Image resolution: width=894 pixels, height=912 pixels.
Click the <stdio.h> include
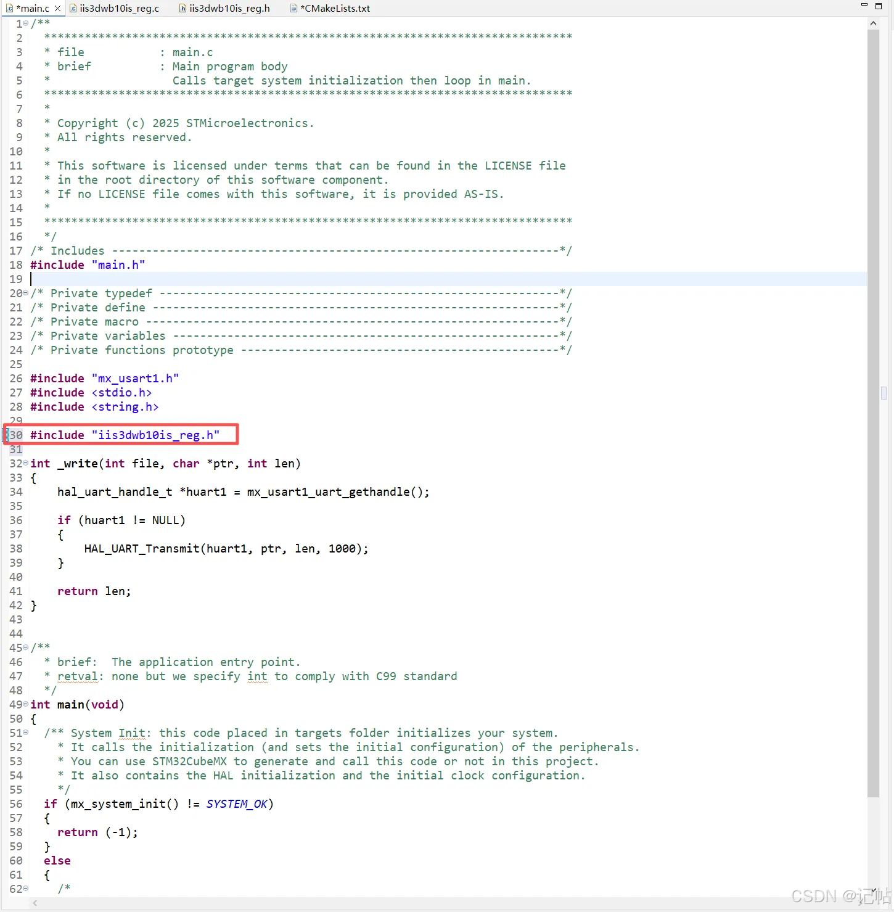(x=121, y=392)
